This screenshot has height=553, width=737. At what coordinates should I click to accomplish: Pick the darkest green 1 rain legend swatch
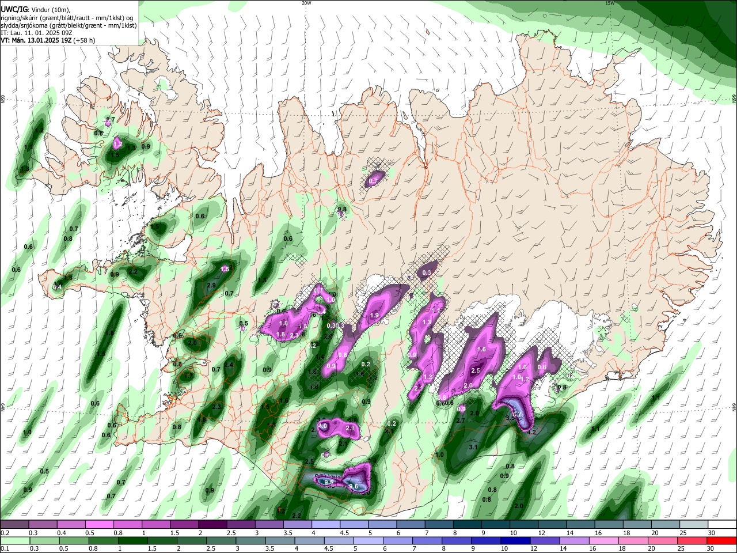[134, 540]
